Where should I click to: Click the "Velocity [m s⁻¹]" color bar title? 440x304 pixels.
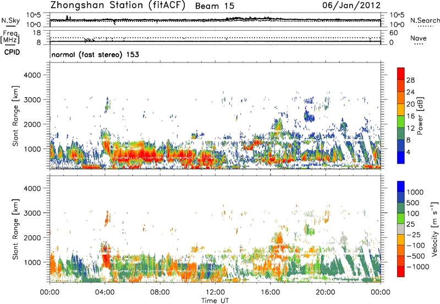pyautogui.click(x=435, y=229)
